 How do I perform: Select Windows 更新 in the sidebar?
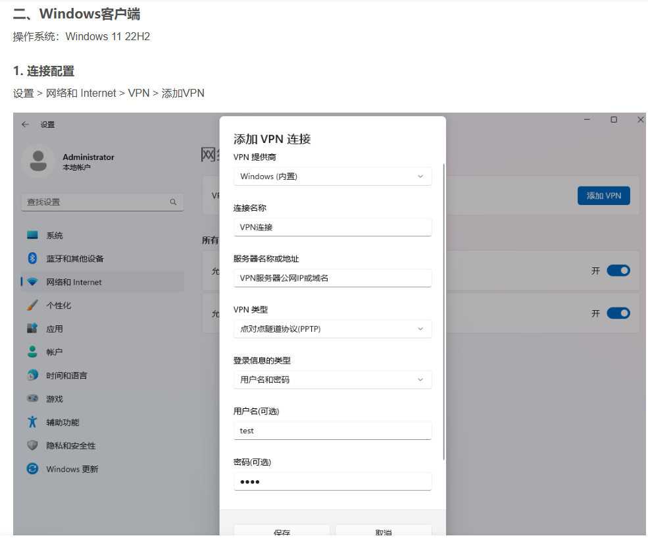tap(72, 470)
